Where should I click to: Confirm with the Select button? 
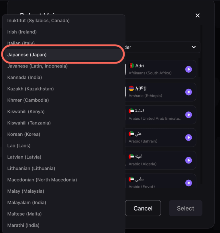(x=185, y=208)
